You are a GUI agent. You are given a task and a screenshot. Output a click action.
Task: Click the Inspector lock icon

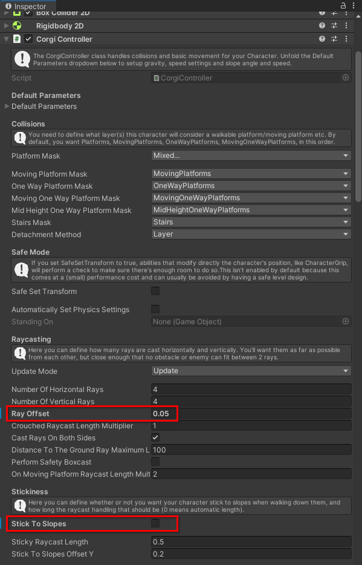pyautogui.click(x=343, y=5)
